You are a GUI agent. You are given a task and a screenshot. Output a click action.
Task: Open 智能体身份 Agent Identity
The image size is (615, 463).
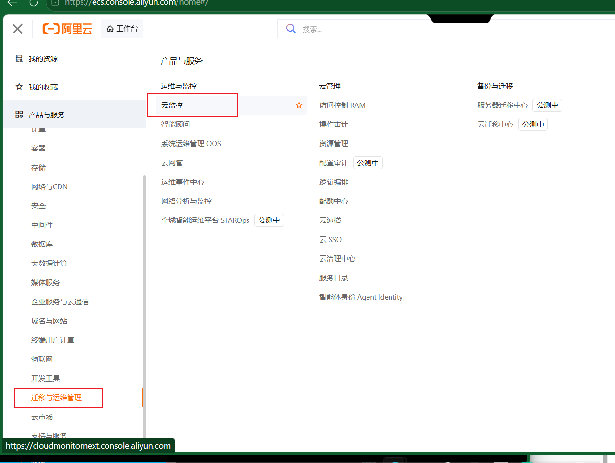click(x=361, y=297)
